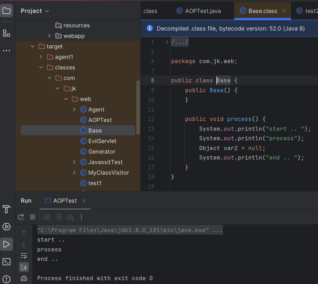Open the Terminal tool window

coord(7,262)
